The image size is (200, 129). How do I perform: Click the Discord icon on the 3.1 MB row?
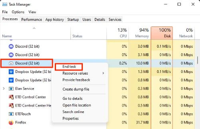tap(11, 55)
